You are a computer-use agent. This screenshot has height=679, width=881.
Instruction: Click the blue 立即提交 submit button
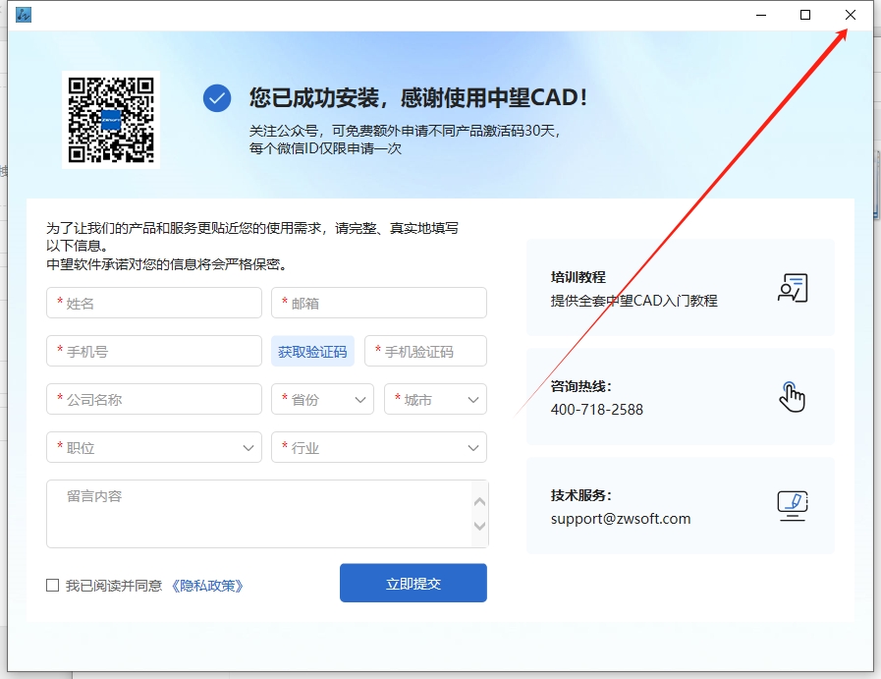413,583
